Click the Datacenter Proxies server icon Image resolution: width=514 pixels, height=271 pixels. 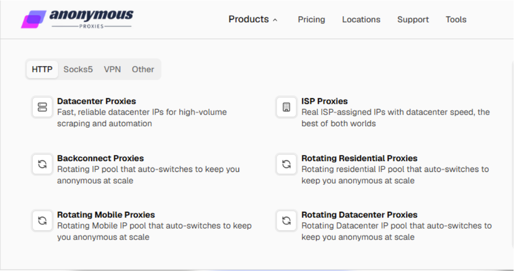point(42,107)
